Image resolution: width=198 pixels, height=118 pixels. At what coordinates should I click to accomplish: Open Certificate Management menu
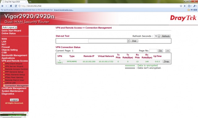[x=14, y=88]
